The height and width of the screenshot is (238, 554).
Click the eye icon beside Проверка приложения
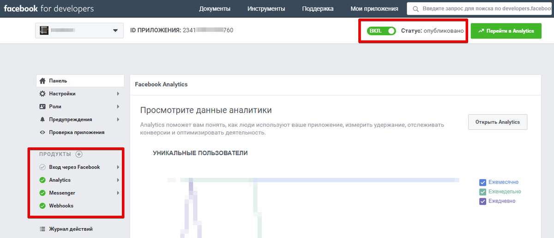pyautogui.click(x=42, y=132)
